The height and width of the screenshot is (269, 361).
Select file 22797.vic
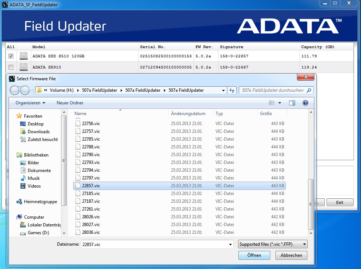coord(180,178)
